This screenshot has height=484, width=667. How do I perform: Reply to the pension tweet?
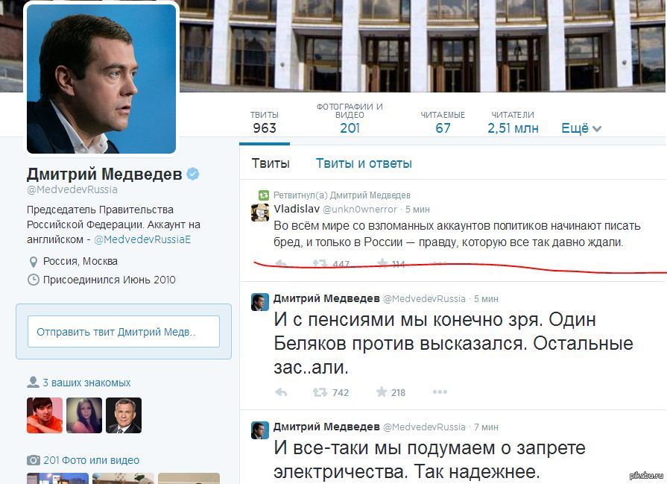[281, 392]
